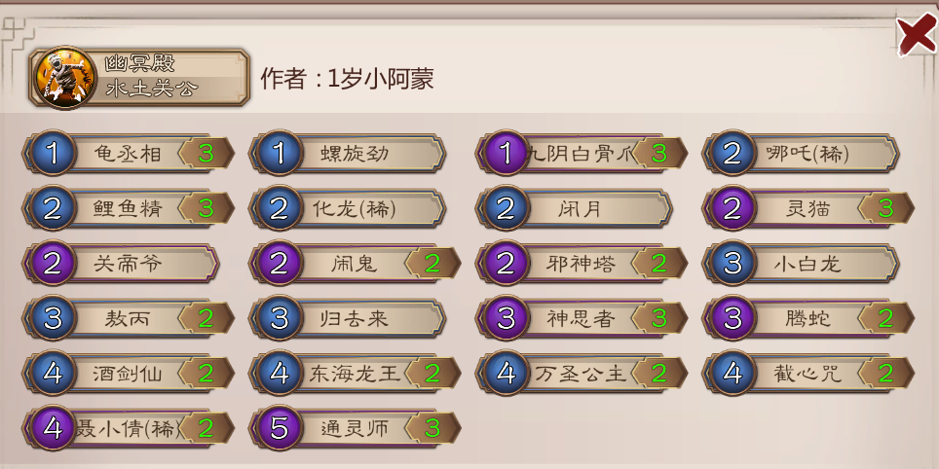Click the count badge on 鲤鱼精

click(x=206, y=207)
